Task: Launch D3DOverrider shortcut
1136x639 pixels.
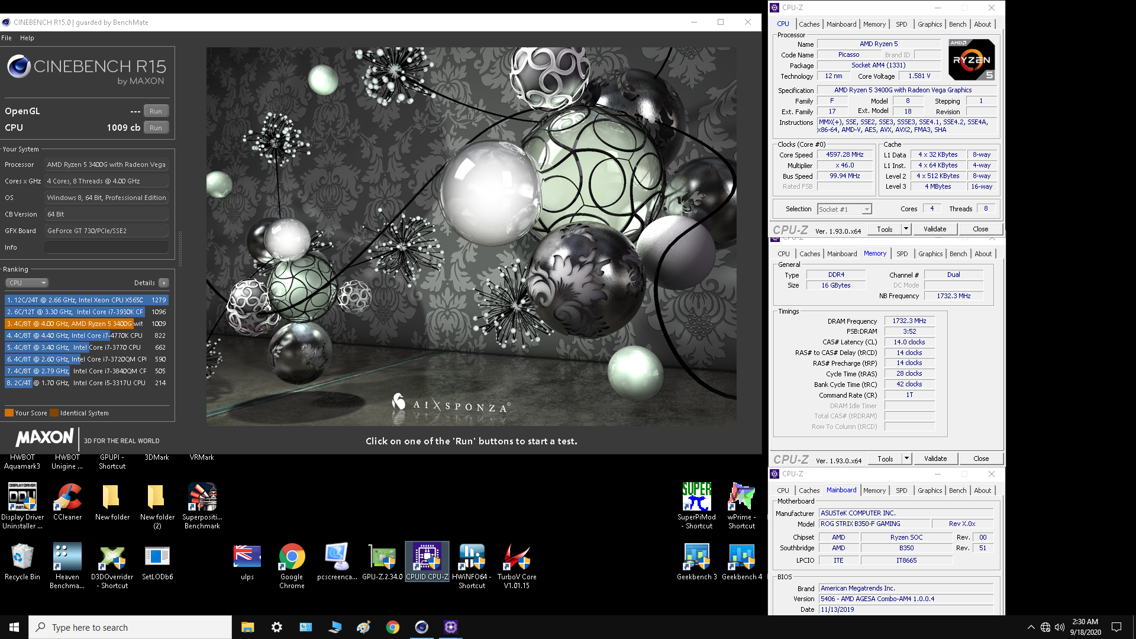Action: point(112,566)
